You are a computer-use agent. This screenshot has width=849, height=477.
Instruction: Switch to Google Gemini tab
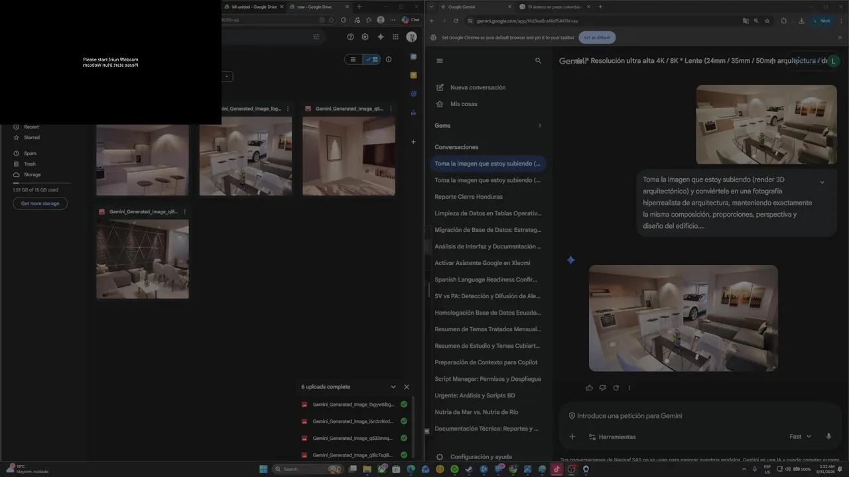pos(475,7)
